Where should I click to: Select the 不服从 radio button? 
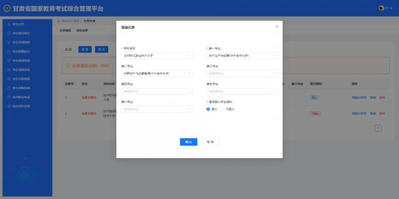[x=222, y=109]
